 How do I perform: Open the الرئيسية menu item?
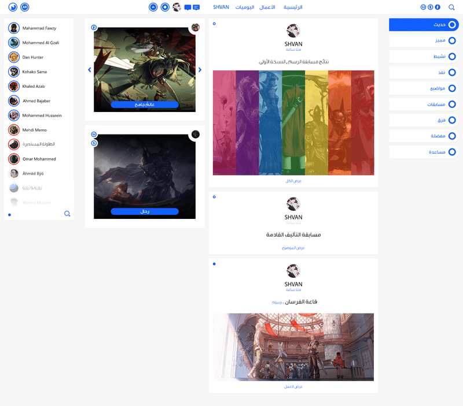click(x=293, y=8)
